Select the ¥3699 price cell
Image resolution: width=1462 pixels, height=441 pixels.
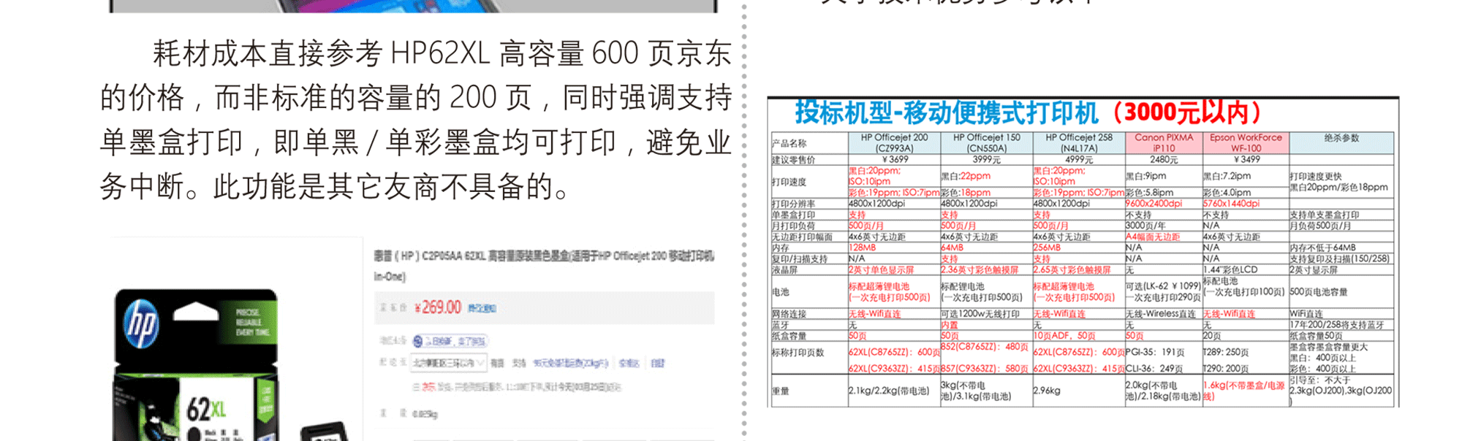(x=895, y=159)
